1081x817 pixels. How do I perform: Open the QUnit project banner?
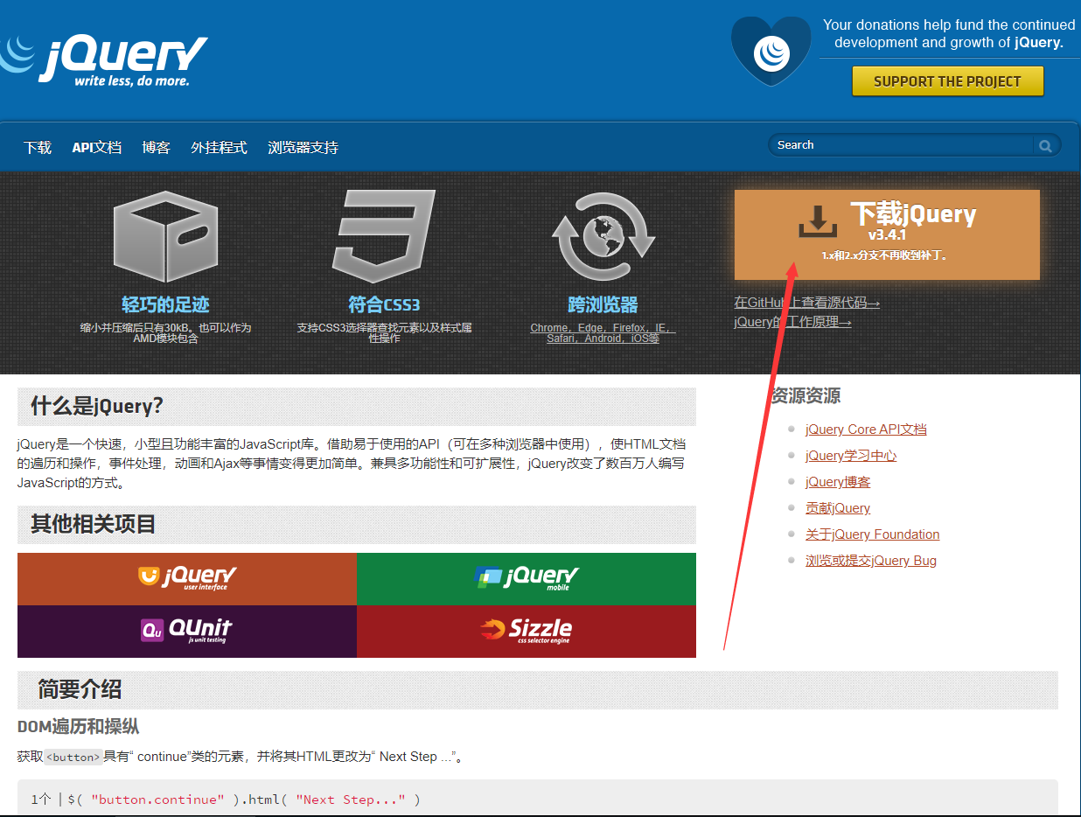[x=187, y=631]
